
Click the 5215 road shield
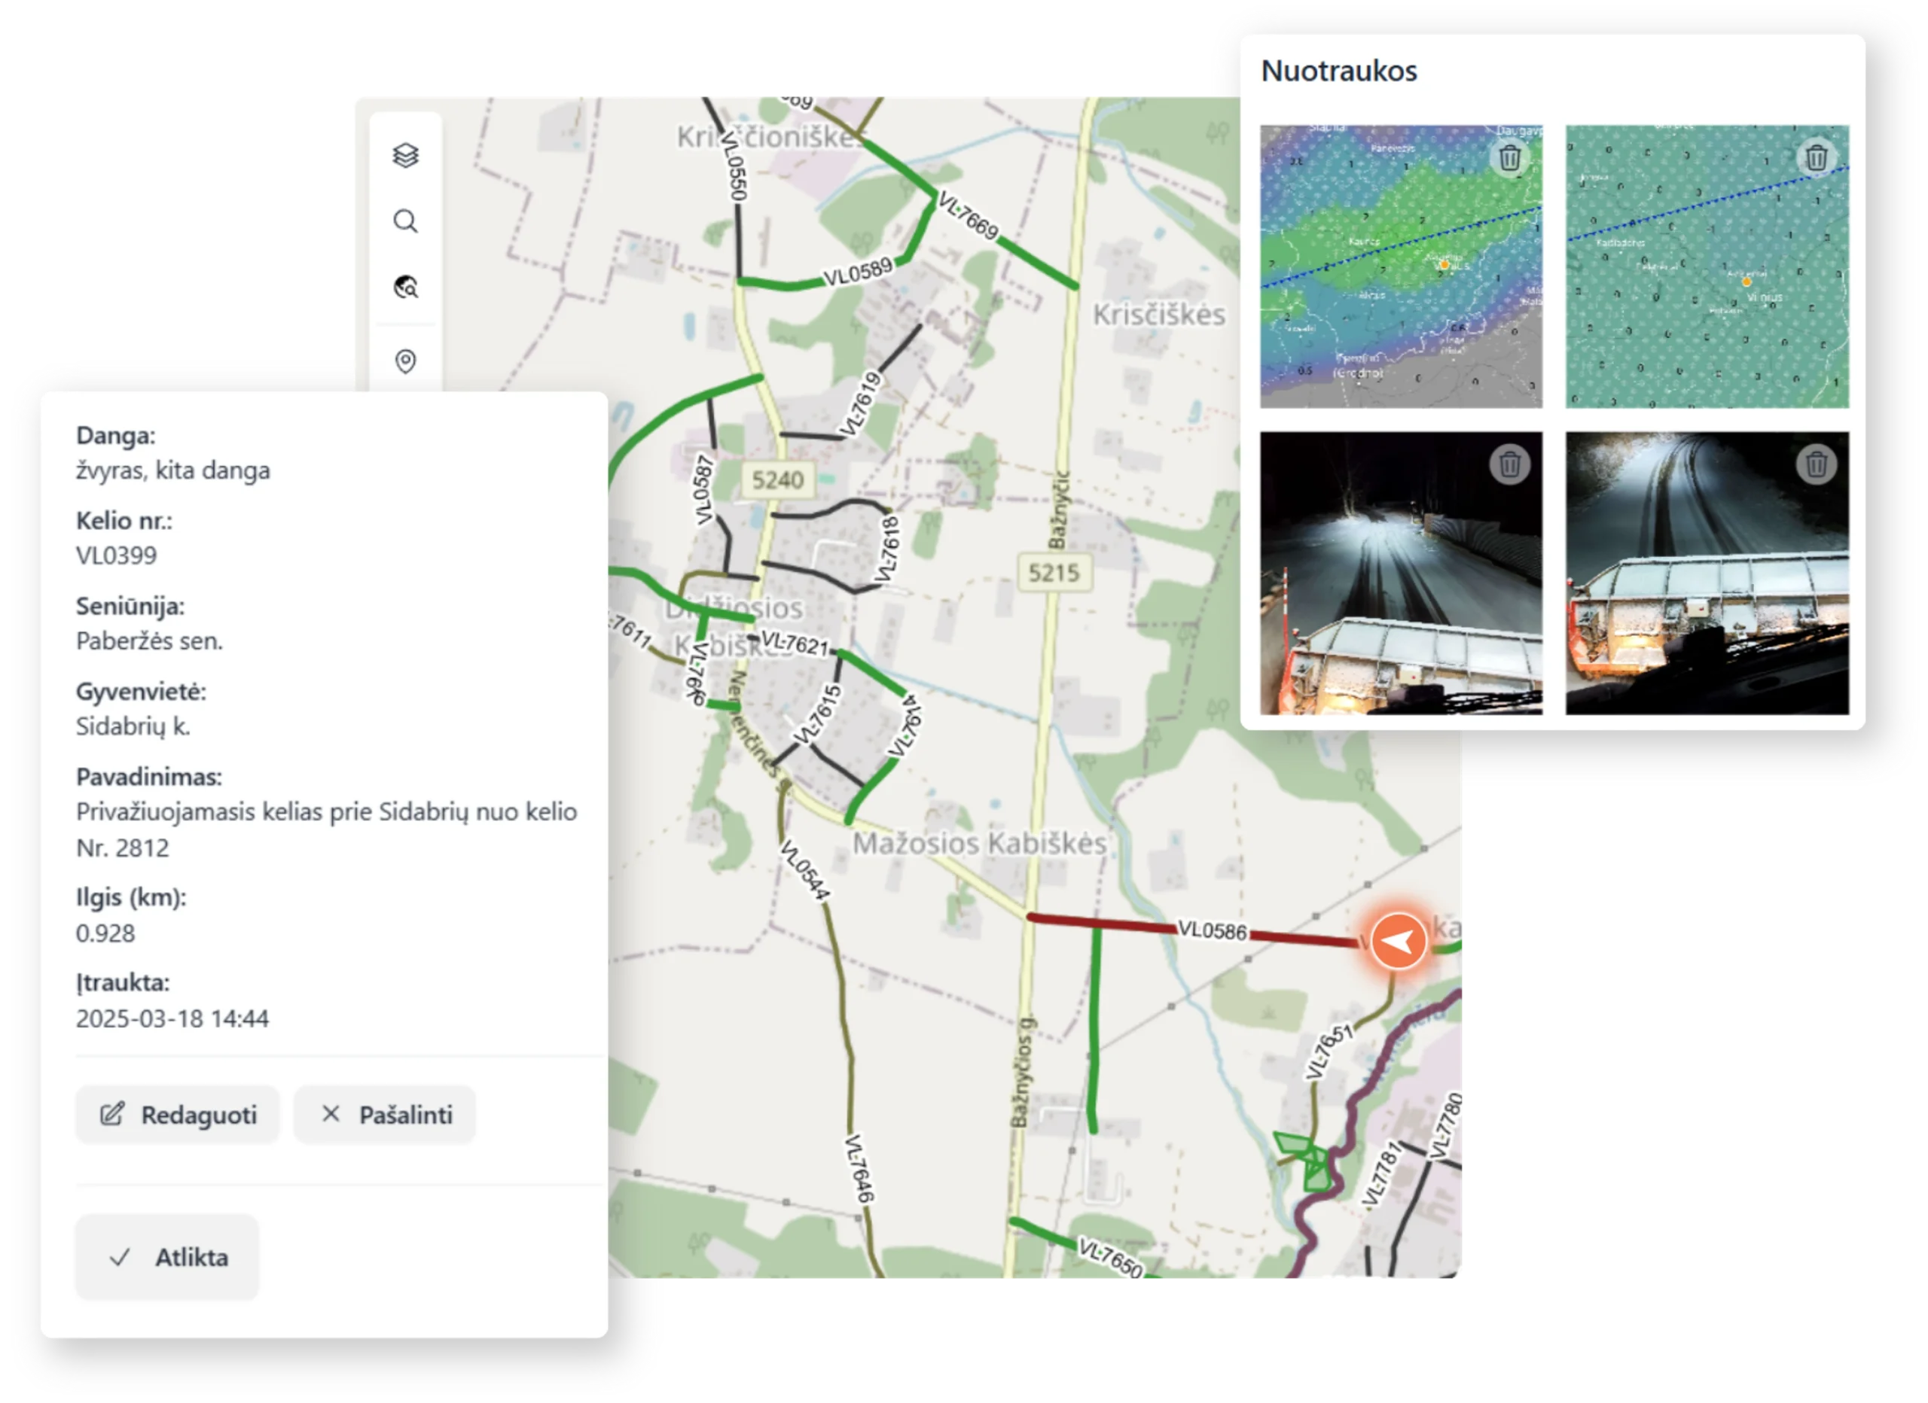click(x=1054, y=573)
